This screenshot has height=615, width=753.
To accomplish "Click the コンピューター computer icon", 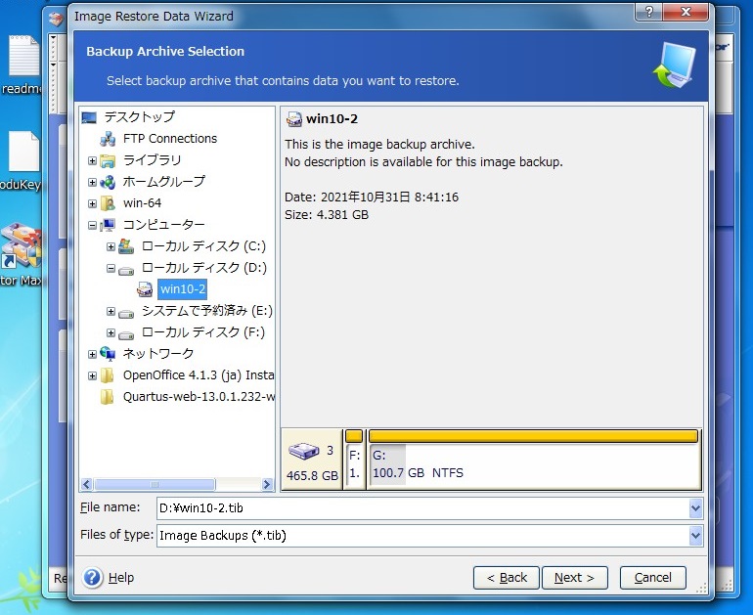I will click(108, 225).
